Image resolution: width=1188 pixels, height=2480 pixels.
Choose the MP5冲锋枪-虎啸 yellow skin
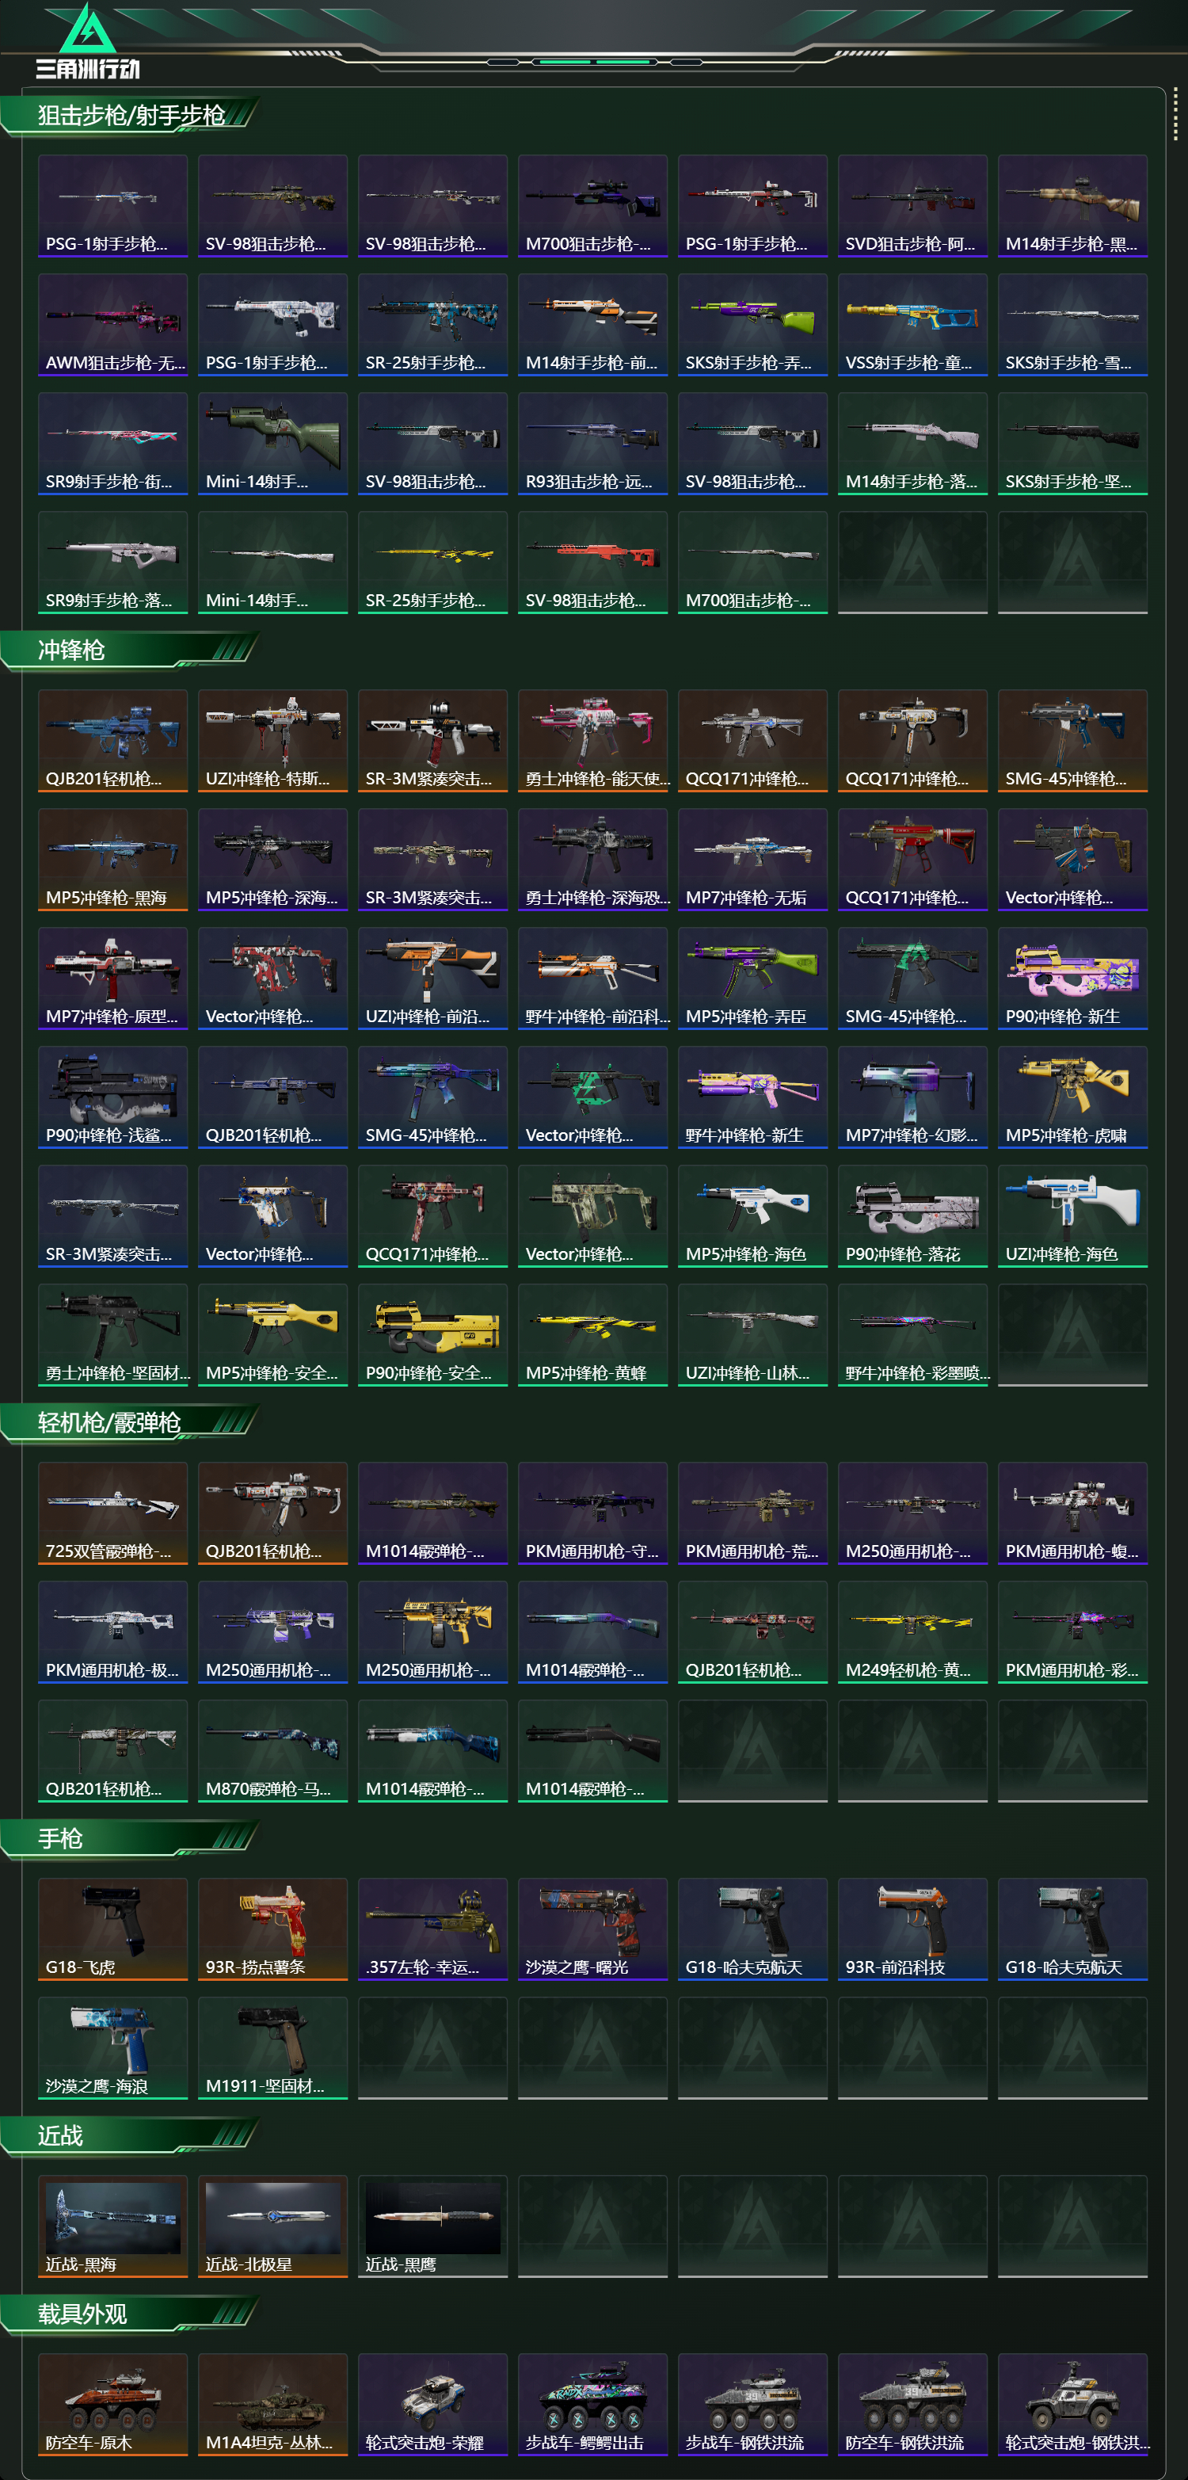(1072, 1097)
